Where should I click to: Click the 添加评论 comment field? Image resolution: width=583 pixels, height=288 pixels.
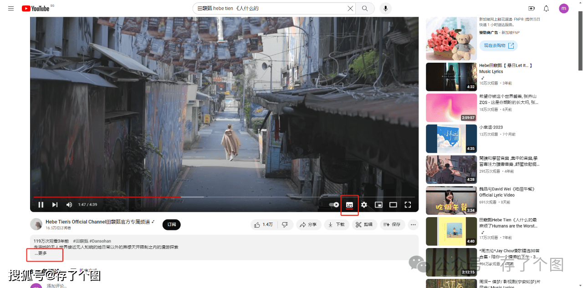[x=56, y=285]
